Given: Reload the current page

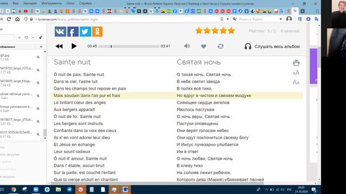Looking at the screenshot, I should coord(9,19).
